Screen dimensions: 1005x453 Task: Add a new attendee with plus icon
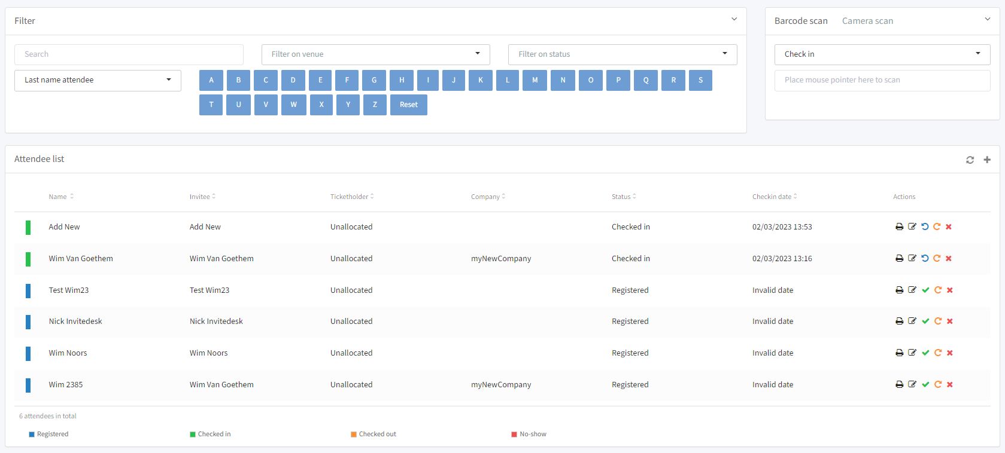pos(987,160)
